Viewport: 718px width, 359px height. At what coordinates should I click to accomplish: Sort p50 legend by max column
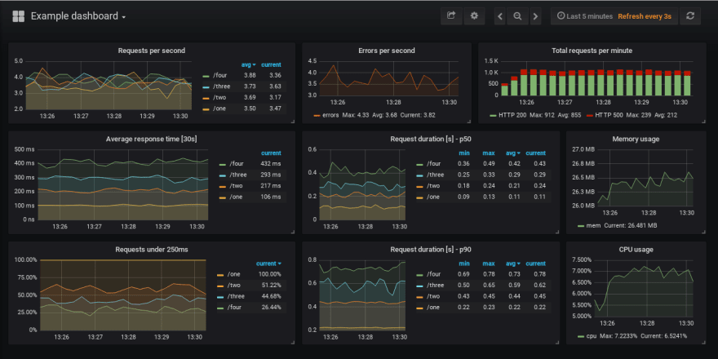(489, 153)
